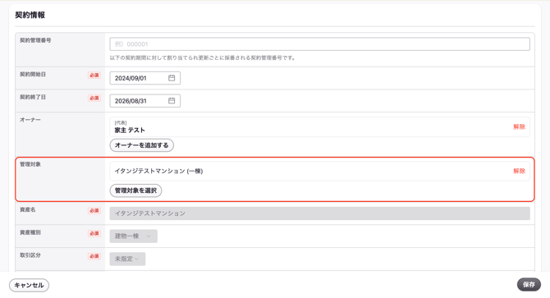Click the 契約管理番号 input field
The width and height of the screenshot is (550, 298).
[319, 44]
